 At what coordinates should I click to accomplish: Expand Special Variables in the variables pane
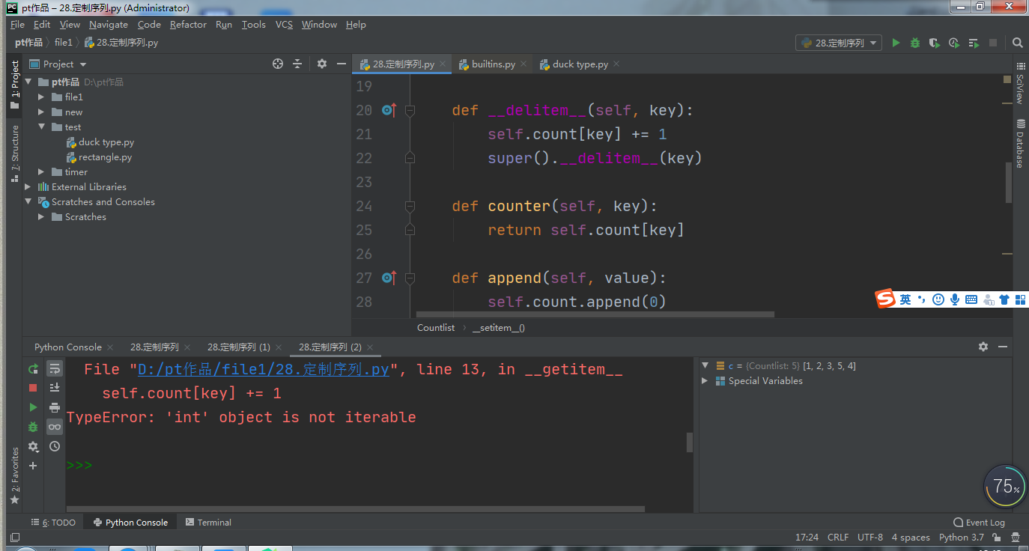coord(704,381)
